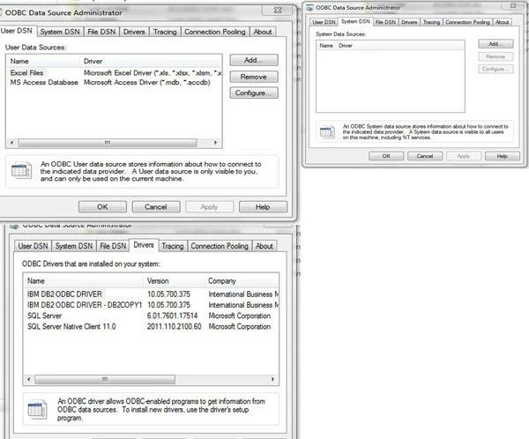Screen dimensions: 529x439
Task: Click the data source icon in small System DSN window
Action: pyautogui.click(x=327, y=132)
